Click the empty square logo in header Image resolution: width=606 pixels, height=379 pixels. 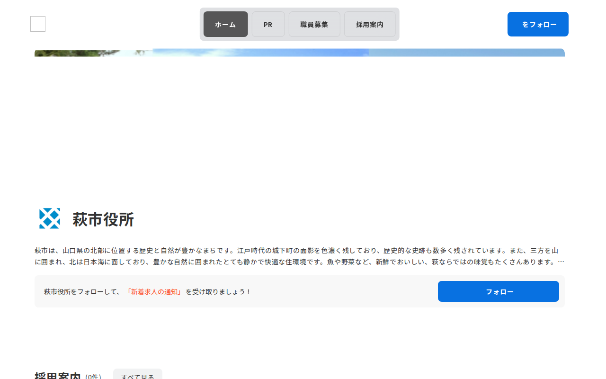(x=38, y=24)
